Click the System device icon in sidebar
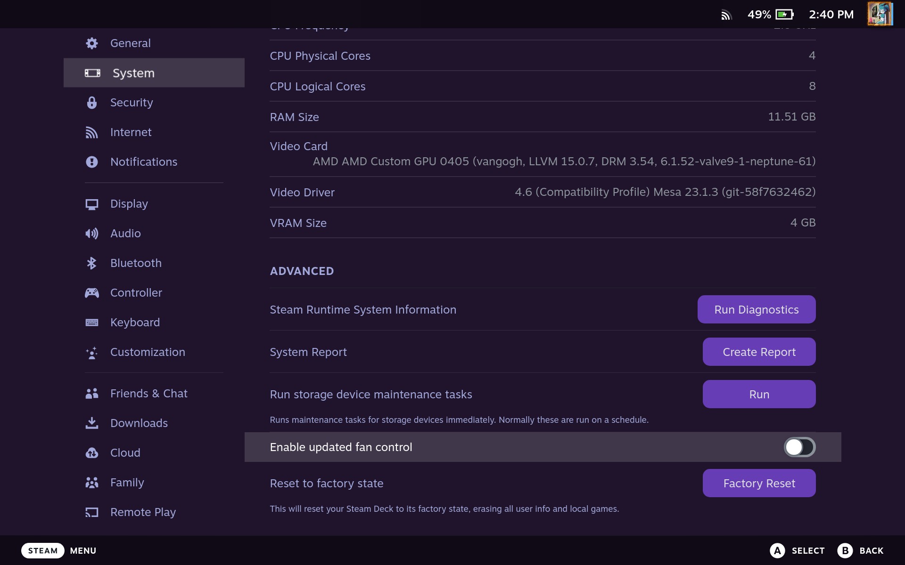This screenshot has width=905, height=565. pyautogui.click(x=92, y=73)
